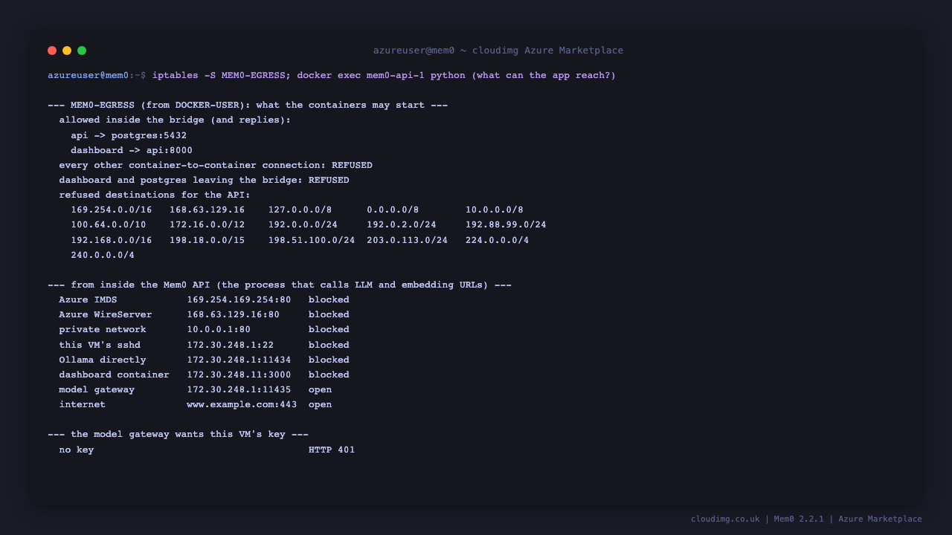The height and width of the screenshot is (535, 952).
Task: Select the 'dashboard -> api:8000' rule
Action: 132,150
